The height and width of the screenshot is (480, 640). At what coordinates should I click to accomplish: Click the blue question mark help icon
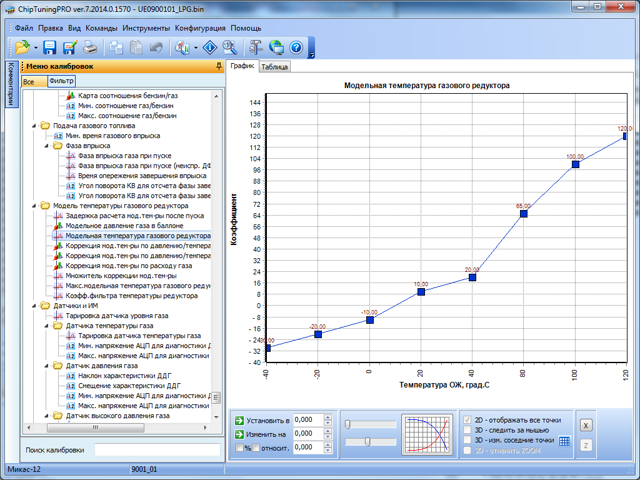pyautogui.click(x=296, y=47)
